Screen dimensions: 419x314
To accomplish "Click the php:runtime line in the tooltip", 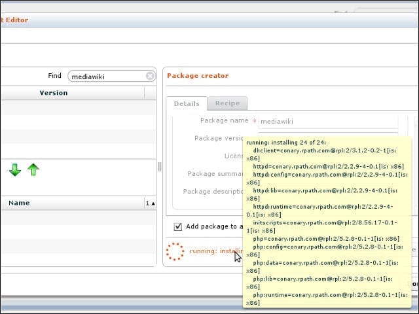I will [x=327, y=299].
